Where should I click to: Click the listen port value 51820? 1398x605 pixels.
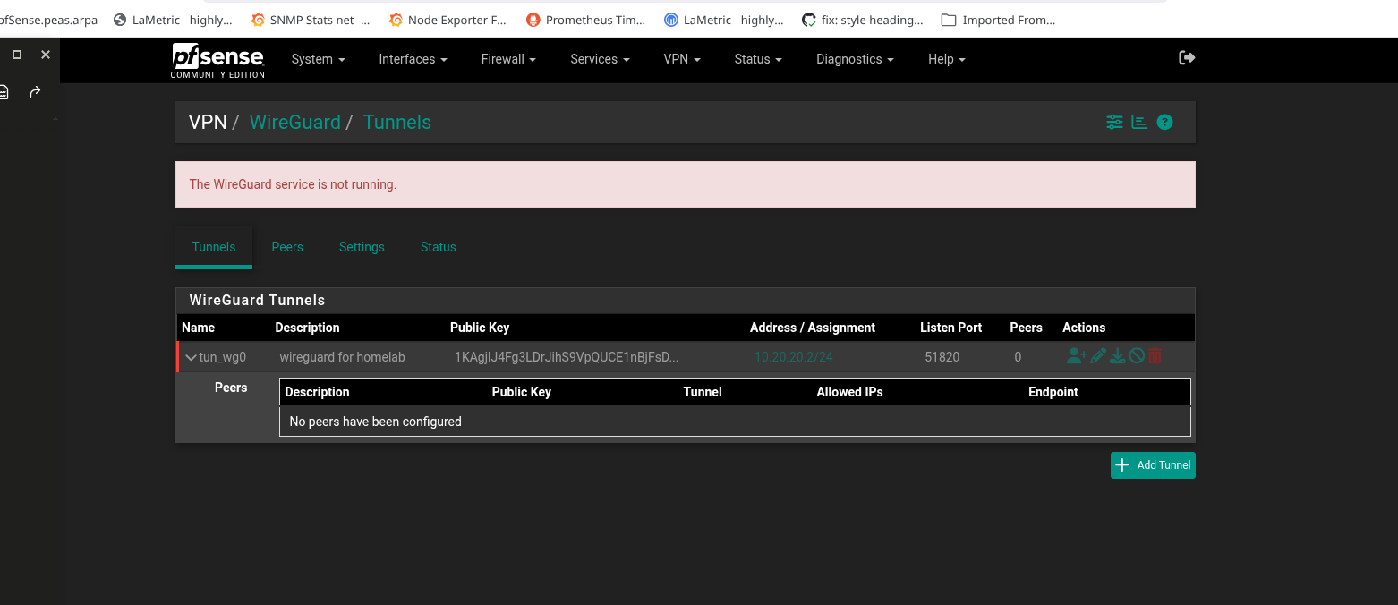point(942,357)
